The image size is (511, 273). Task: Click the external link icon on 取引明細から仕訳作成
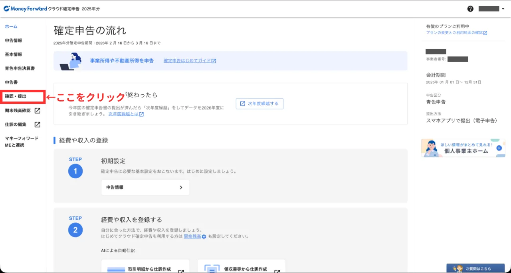click(x=181, y=271)
